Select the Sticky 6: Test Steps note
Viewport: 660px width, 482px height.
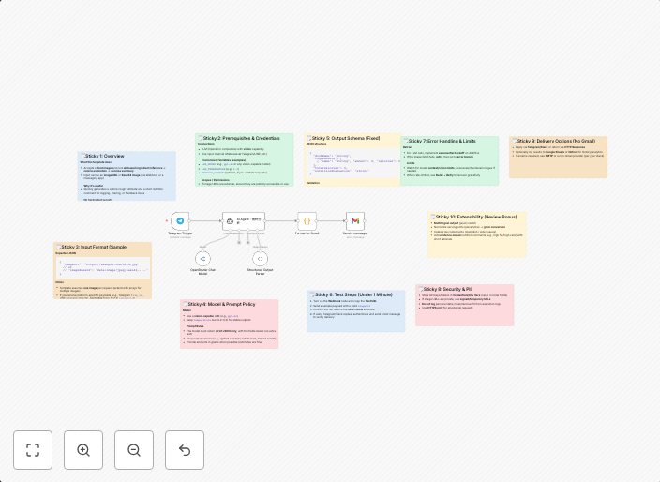[x=355, y=310]
